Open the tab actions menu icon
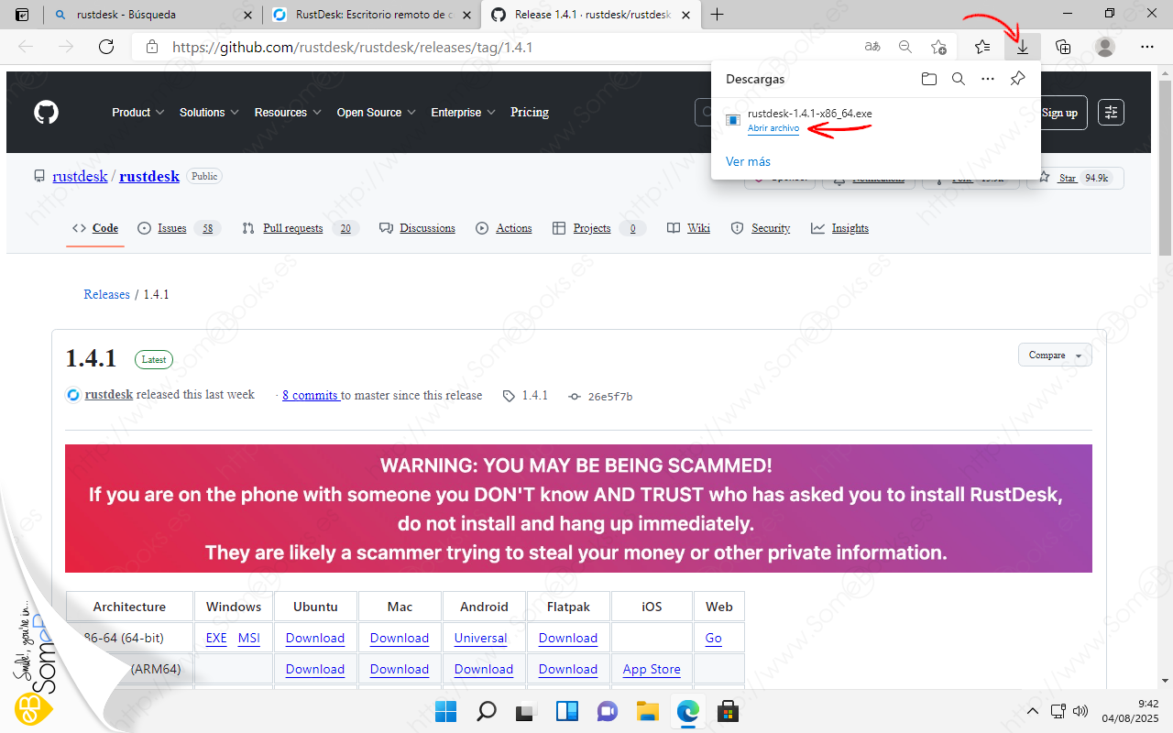 tap(22, 15)
